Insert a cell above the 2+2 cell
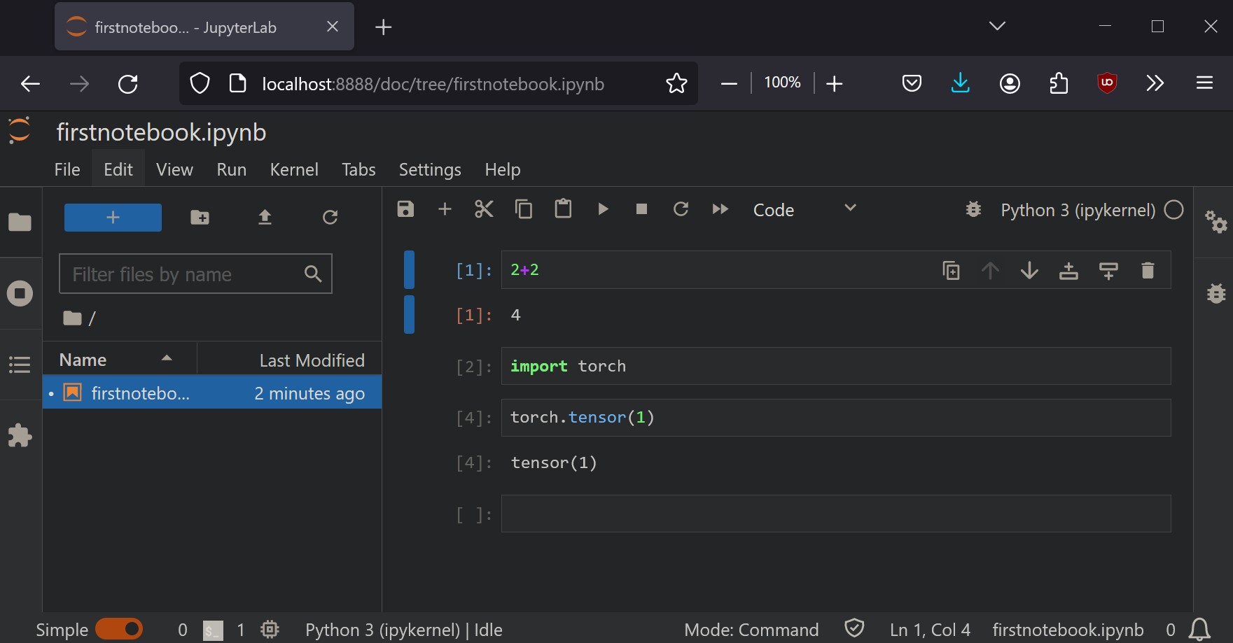This screenshot has width=1233, height=643. point(1068,270)
